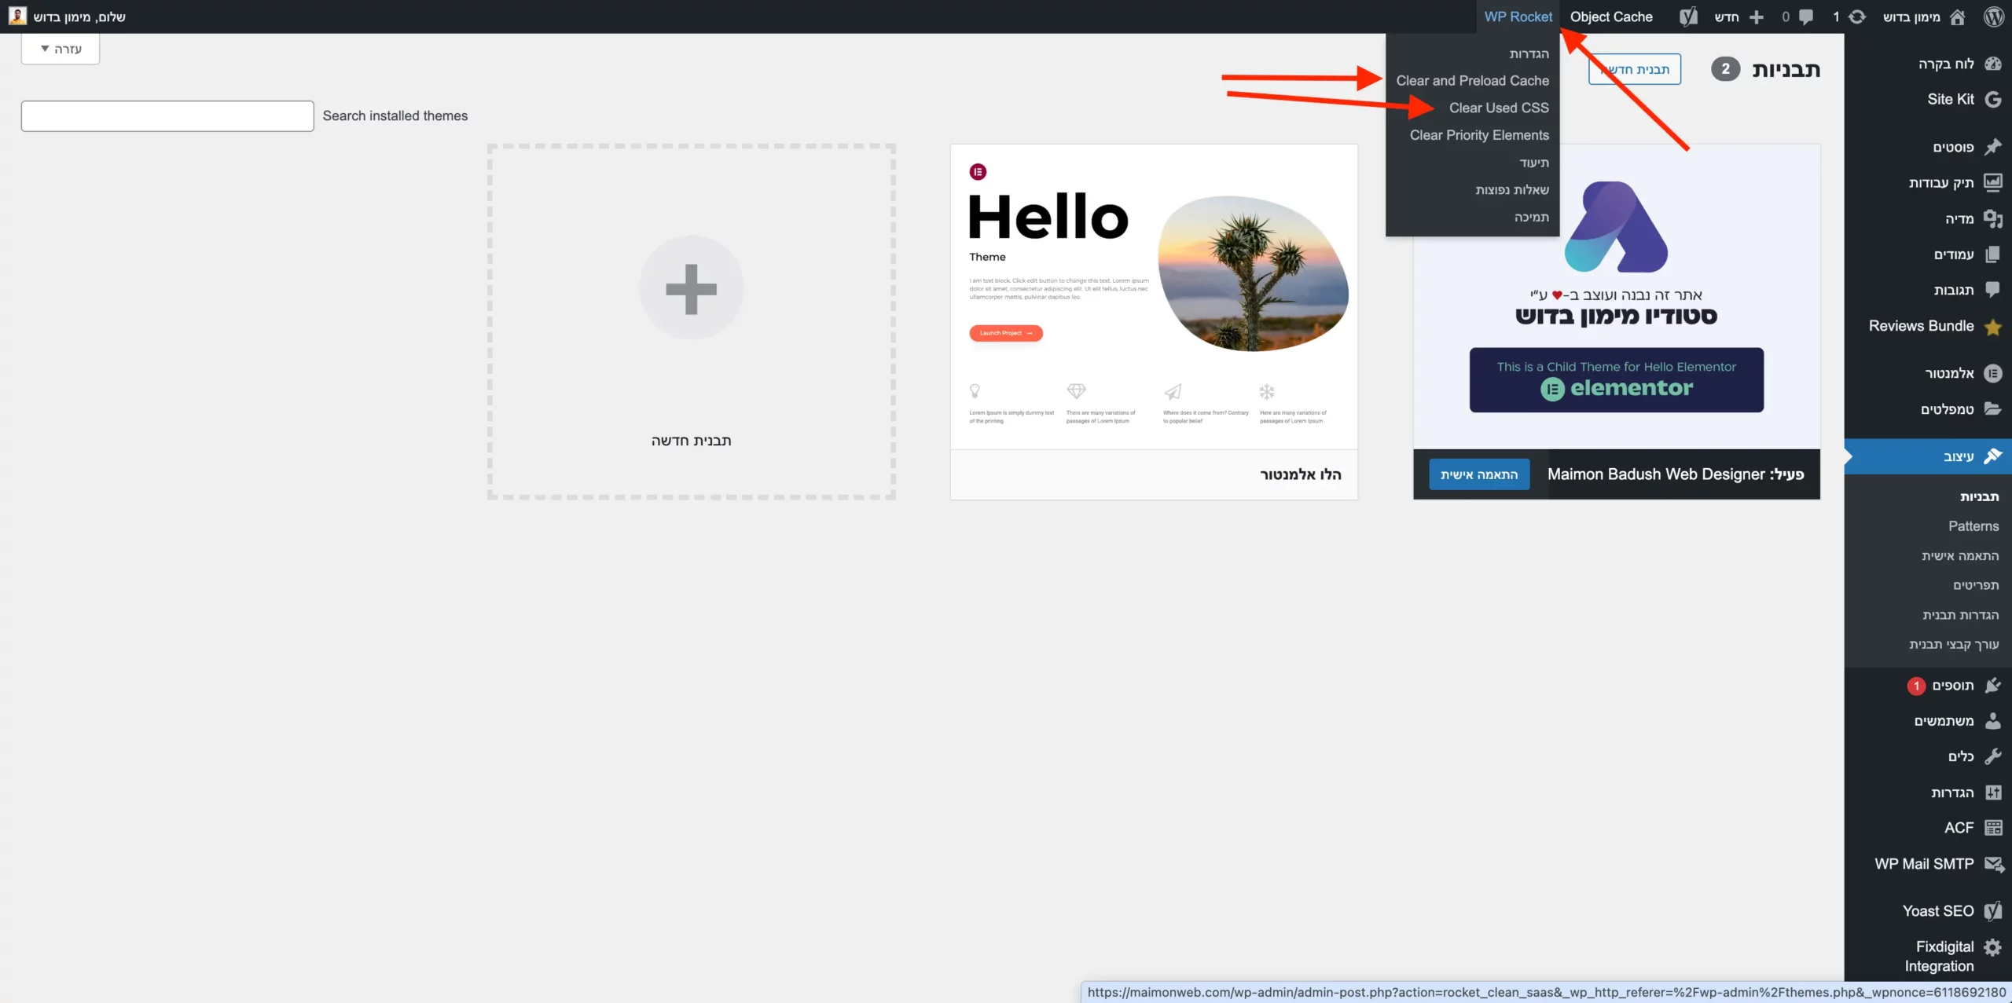Click the Search installed themes field
2012x1003 pixels.
(x=167, y=116)
